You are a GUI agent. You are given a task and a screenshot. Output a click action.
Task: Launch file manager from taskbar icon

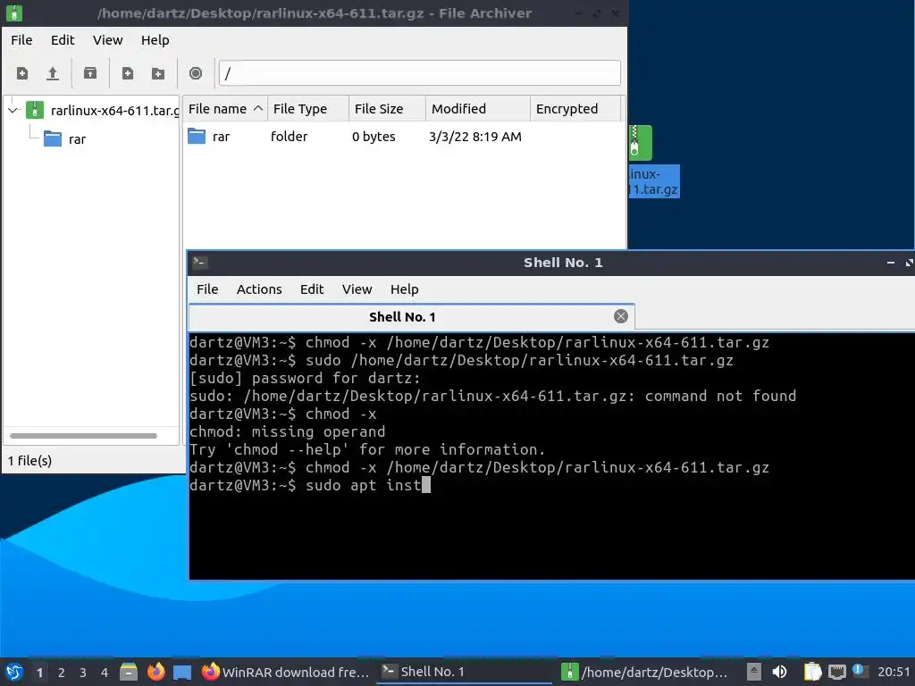[129, 673]
